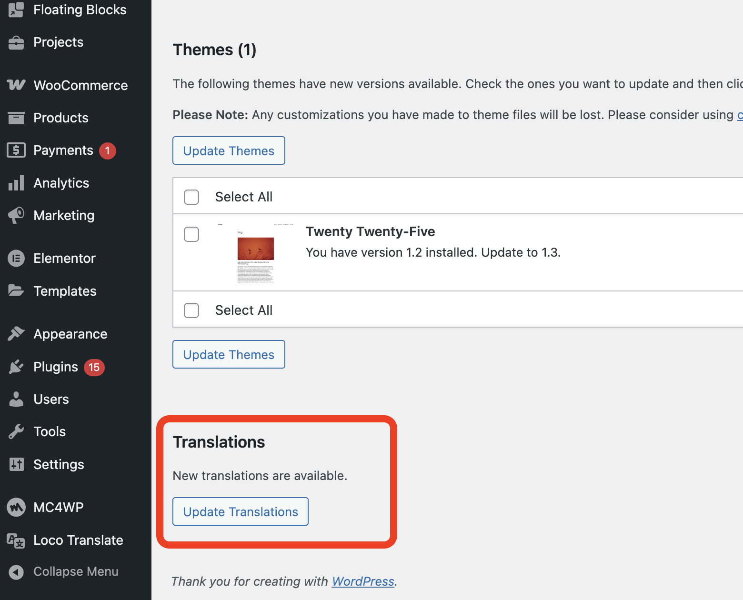
Task: Follow the WordPress footer link
Action: (363, 581)
